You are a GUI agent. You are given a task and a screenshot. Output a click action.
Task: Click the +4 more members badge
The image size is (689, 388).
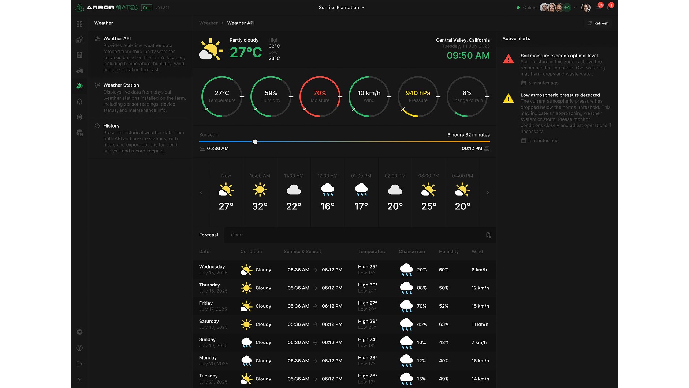pos(567,7)
